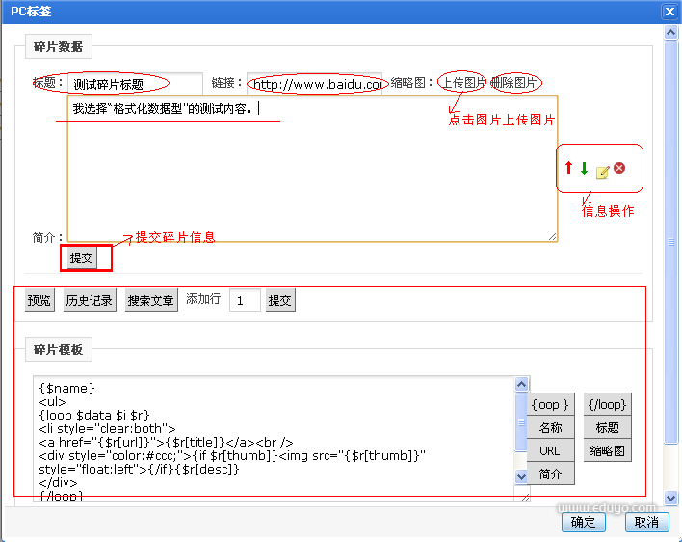Click the 搜索文章 search articles button

coord(151,301)
